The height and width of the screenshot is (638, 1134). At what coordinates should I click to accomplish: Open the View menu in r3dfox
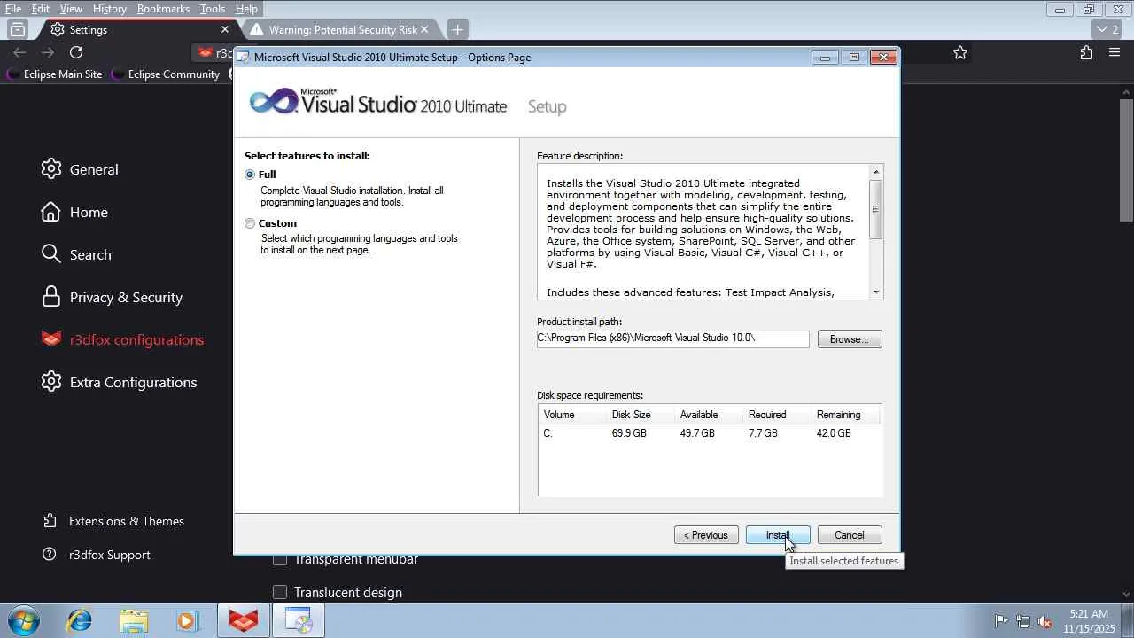71,9
